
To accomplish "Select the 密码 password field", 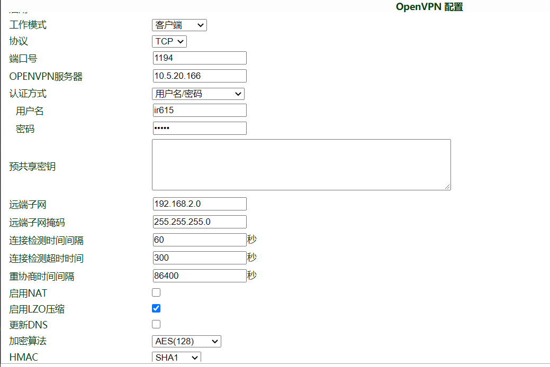I will (x=199, y=129).
